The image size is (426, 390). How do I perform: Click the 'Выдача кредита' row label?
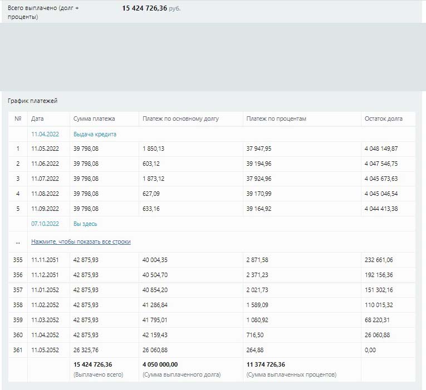click(95, 134)
